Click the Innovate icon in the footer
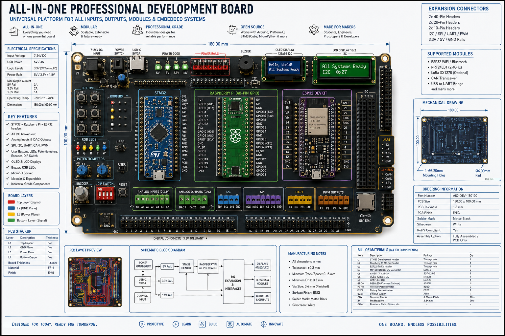Screen dimensions: 505x336 (x=264, y=324)
